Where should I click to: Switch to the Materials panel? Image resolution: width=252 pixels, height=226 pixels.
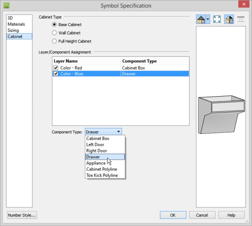[x=16, y=24]
